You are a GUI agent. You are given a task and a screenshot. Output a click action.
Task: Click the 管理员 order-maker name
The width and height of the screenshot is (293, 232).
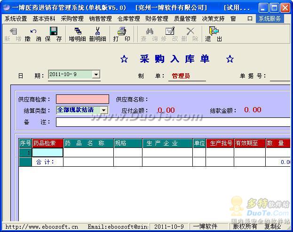(x=181, y=76)
